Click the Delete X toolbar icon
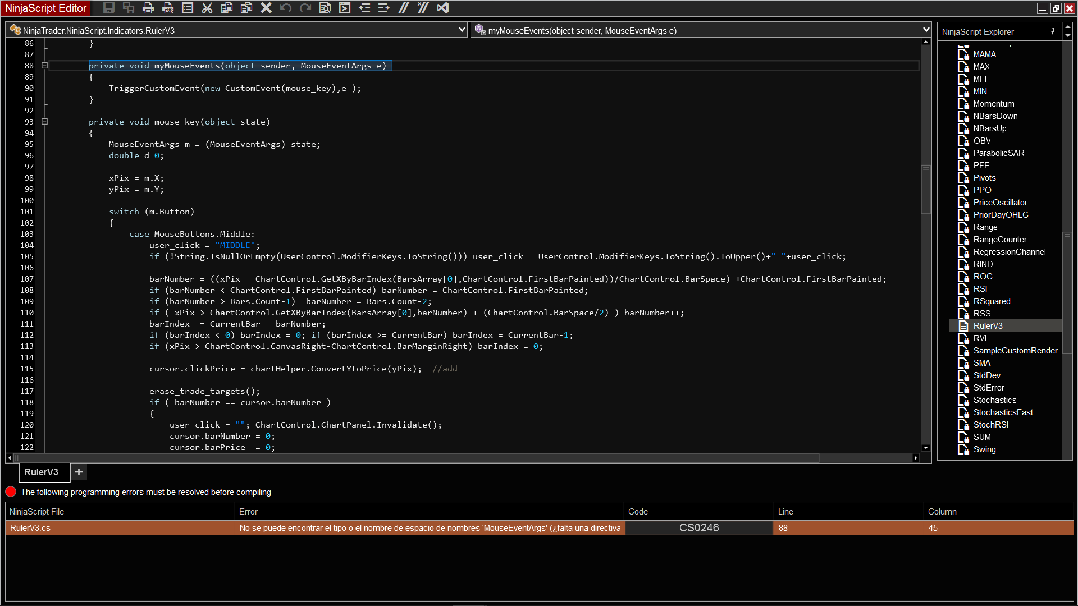Image resolution: width=1078 pixels, height=606 pixels. pyautogui.click(x=266, y=8)
